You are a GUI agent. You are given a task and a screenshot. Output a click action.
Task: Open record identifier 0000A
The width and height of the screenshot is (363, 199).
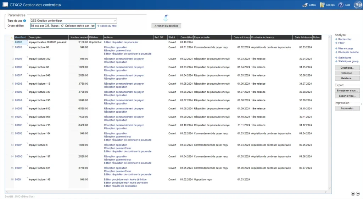[19, 100]
